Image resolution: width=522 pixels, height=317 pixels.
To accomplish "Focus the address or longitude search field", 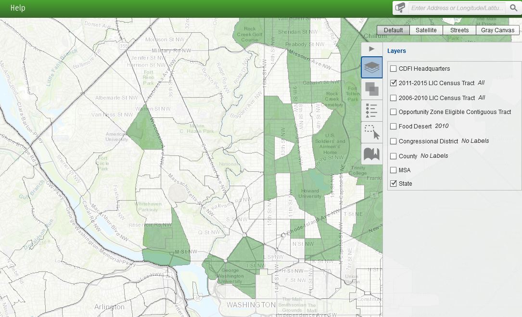I will [457, 8].
